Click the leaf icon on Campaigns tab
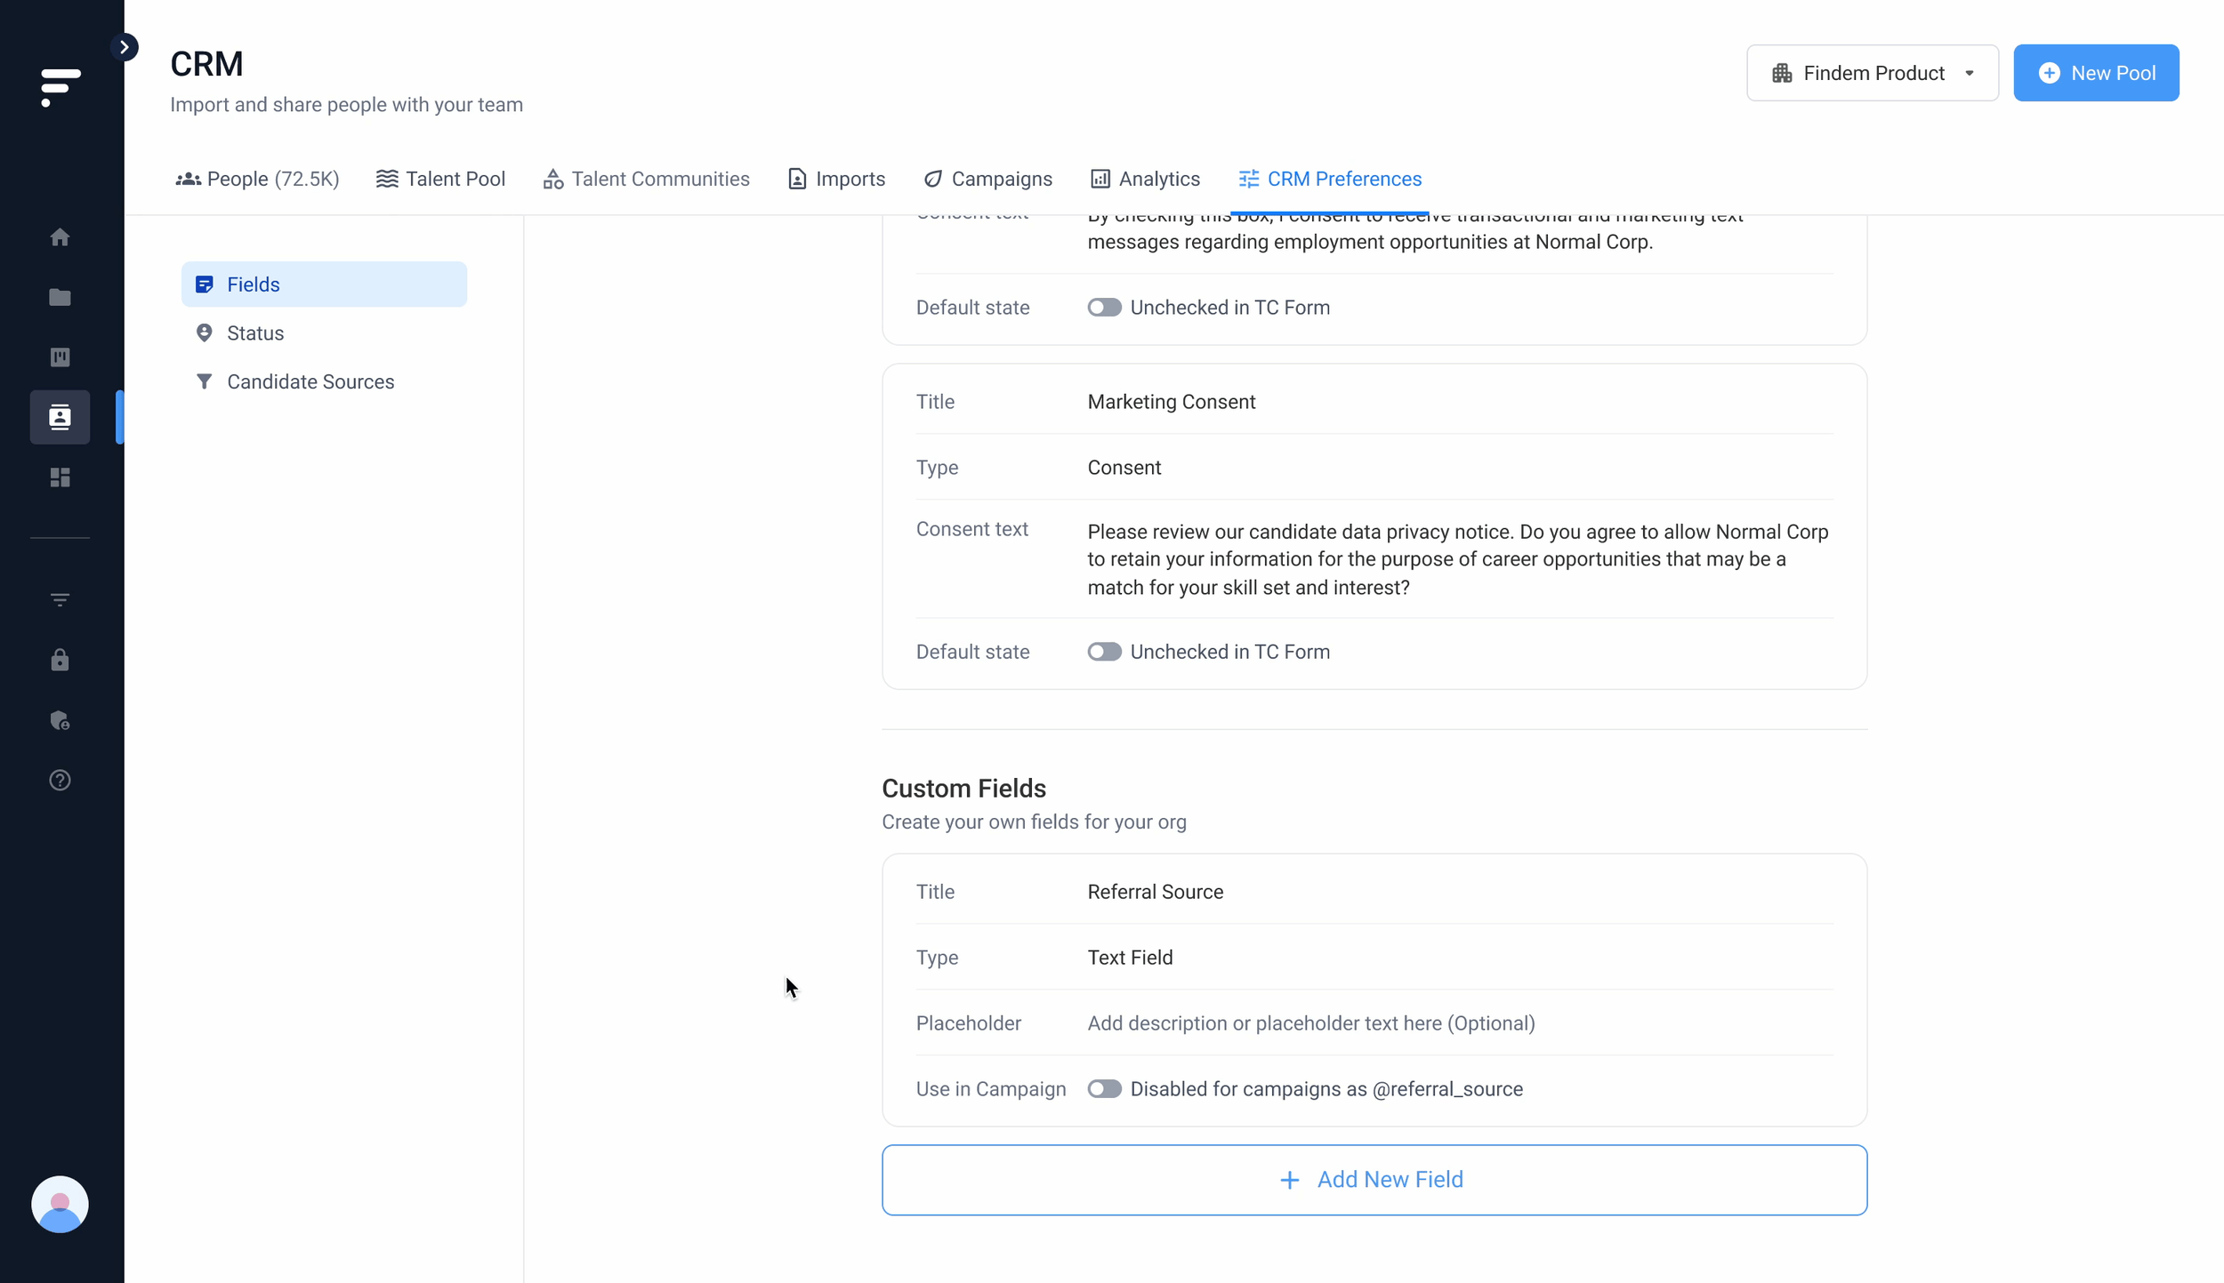This screenshot has height=1283, width=2224. [x=932, y=180]
